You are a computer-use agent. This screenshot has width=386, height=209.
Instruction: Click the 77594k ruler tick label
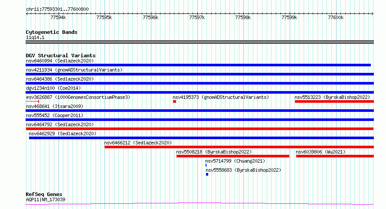(x=58, y=17)
